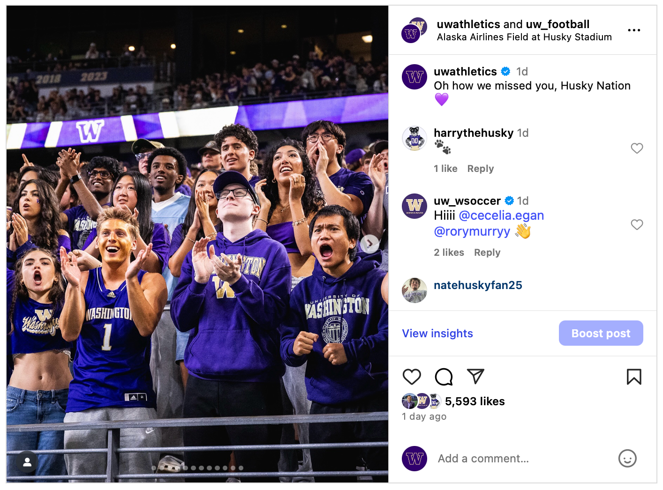Click the Boost post button
This screenshot has height=490, width=663.
[x=601, y=333]
